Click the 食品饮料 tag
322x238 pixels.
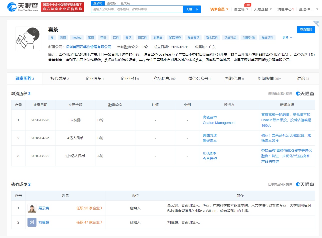click(x=267, y=38)
